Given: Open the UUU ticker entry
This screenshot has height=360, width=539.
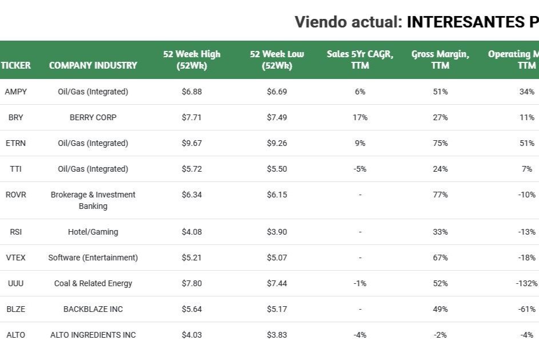Looking at the screenshot, I should click(x=16, y=283).
